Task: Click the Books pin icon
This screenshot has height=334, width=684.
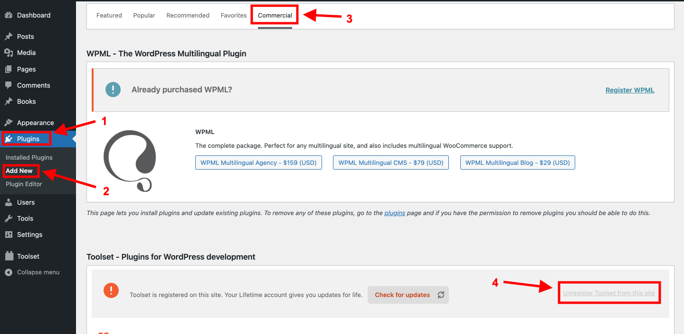Action: coord(9,101)
